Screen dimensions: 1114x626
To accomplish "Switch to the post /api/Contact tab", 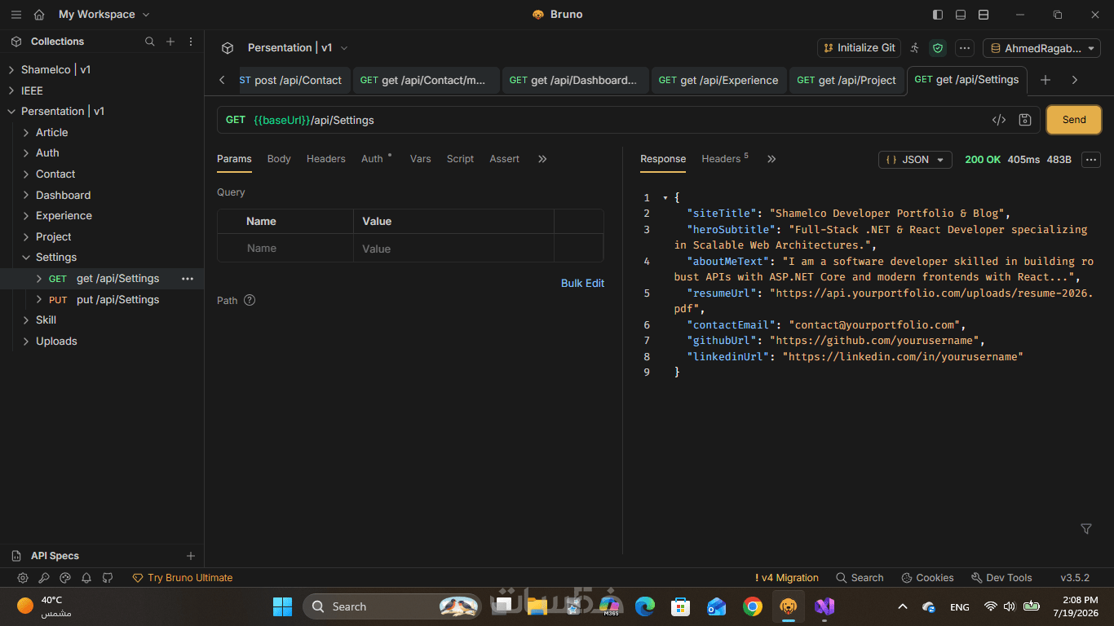I will tap(295, 80).
